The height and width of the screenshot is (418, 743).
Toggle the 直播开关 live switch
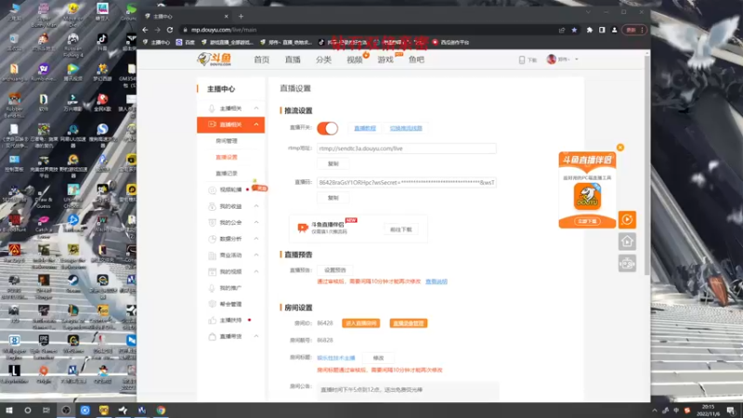pos(328,128)
